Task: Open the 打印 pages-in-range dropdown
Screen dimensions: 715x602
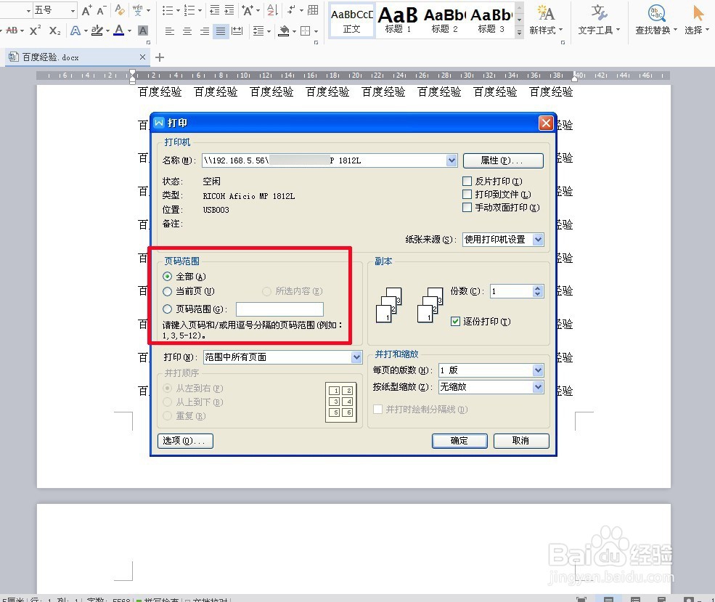Action: coord(356,357)
